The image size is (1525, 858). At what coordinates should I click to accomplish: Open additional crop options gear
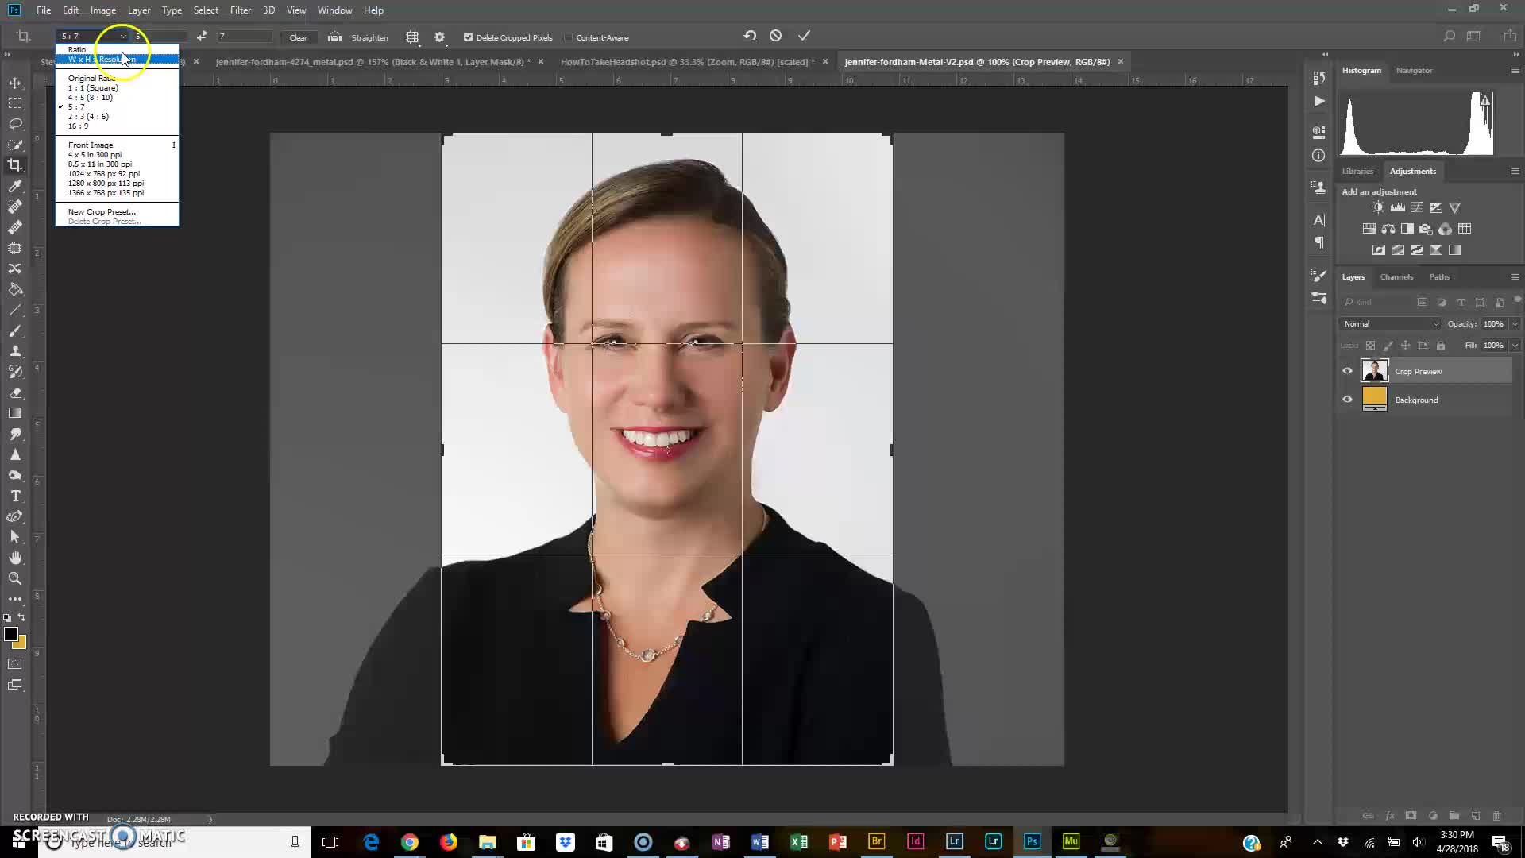point(440,37)
